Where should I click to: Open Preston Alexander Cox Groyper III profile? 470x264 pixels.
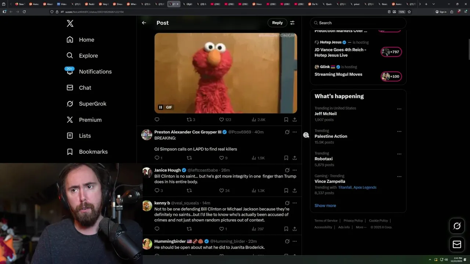pos(188,132)
